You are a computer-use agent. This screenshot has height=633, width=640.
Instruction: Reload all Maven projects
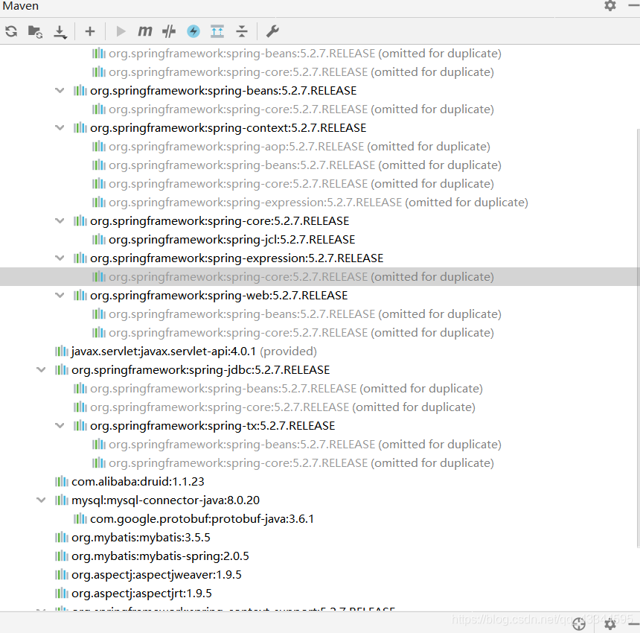(11, 31)
